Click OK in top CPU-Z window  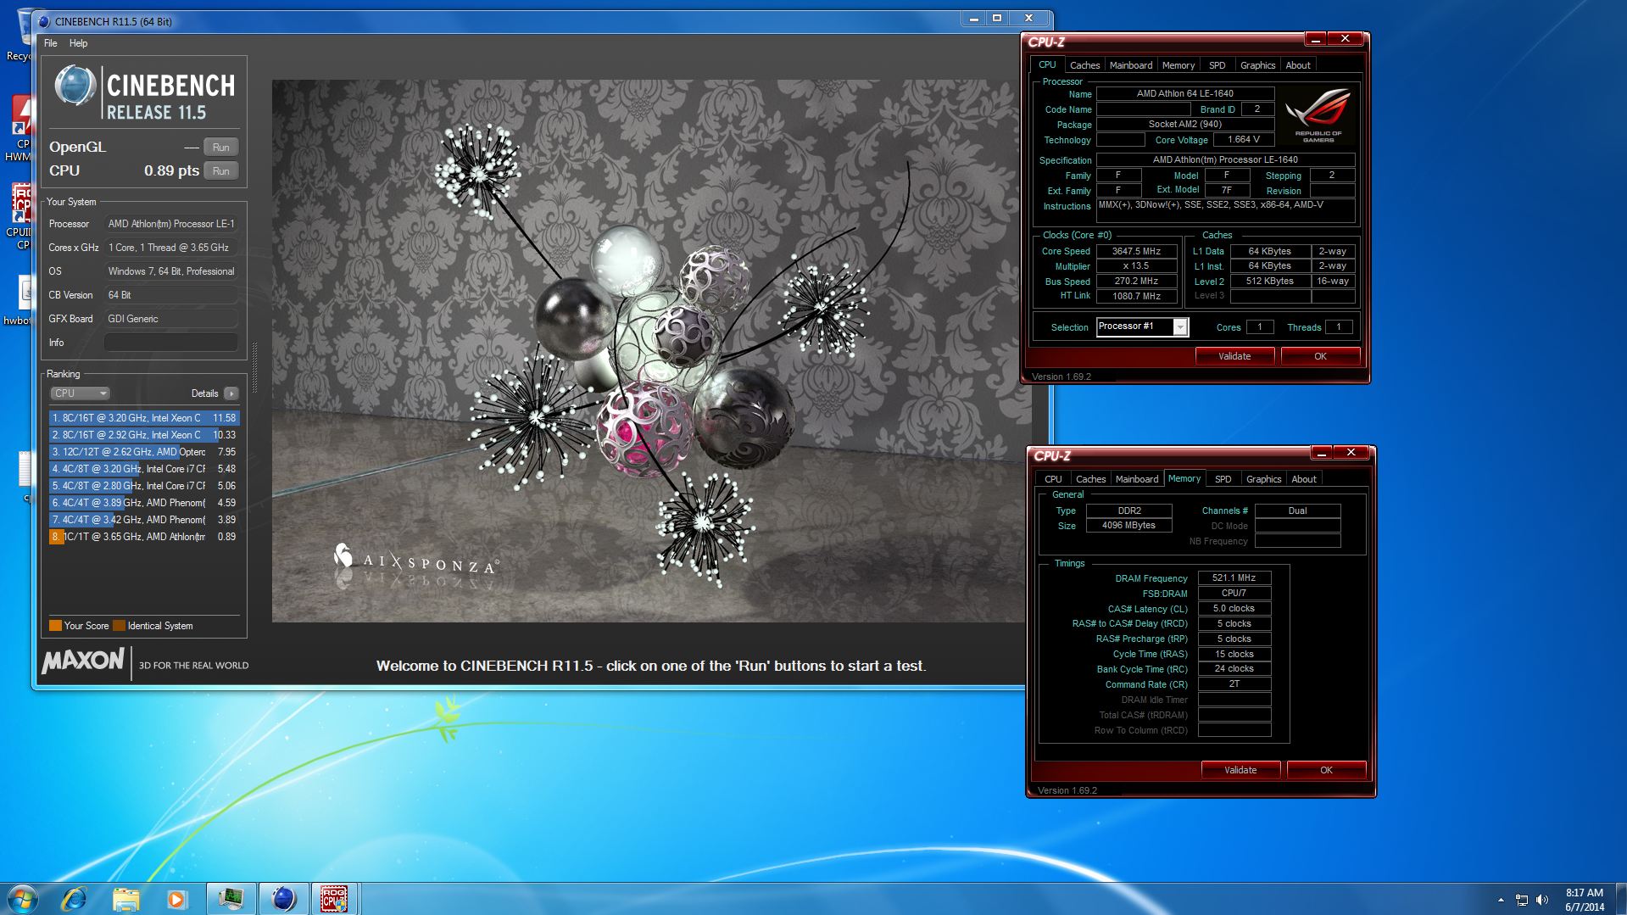tap(1320, 356)
